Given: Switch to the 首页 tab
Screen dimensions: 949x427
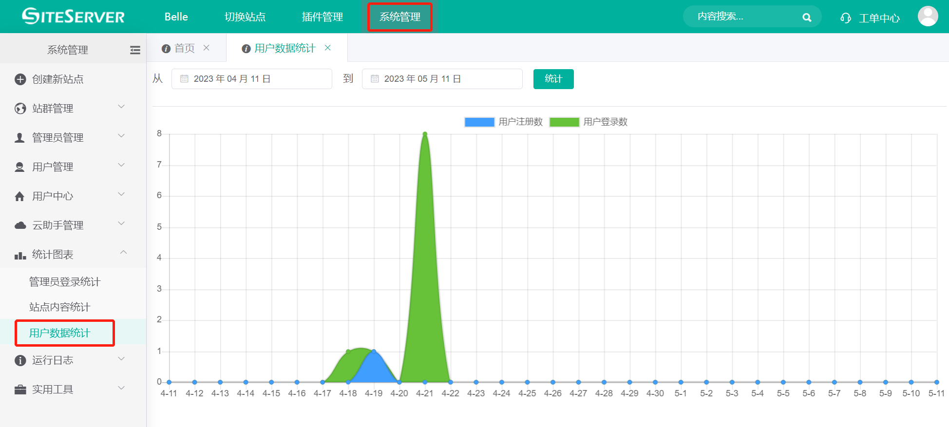Looking at the screenshot, I should (184, 48).
